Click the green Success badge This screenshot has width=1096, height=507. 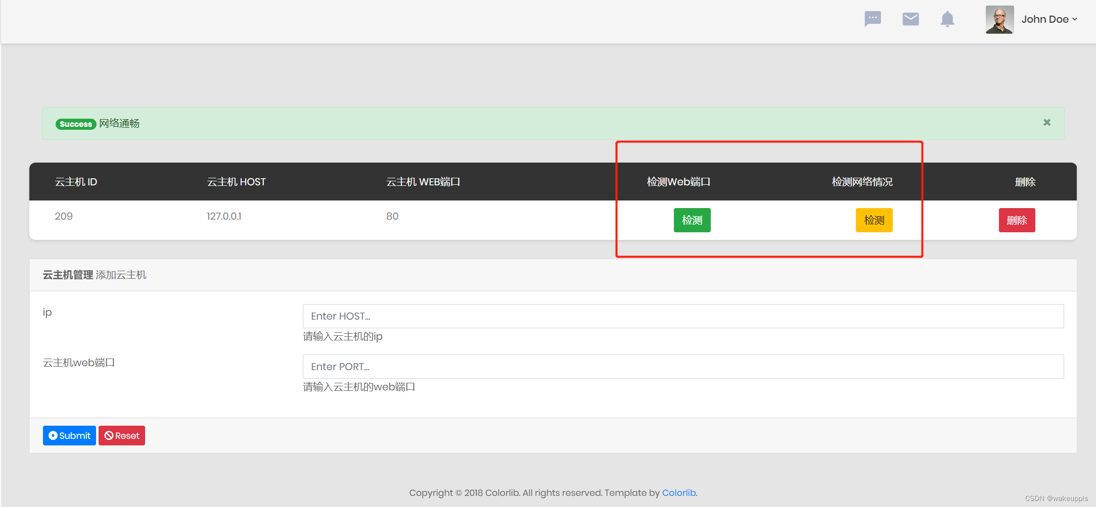76,124
